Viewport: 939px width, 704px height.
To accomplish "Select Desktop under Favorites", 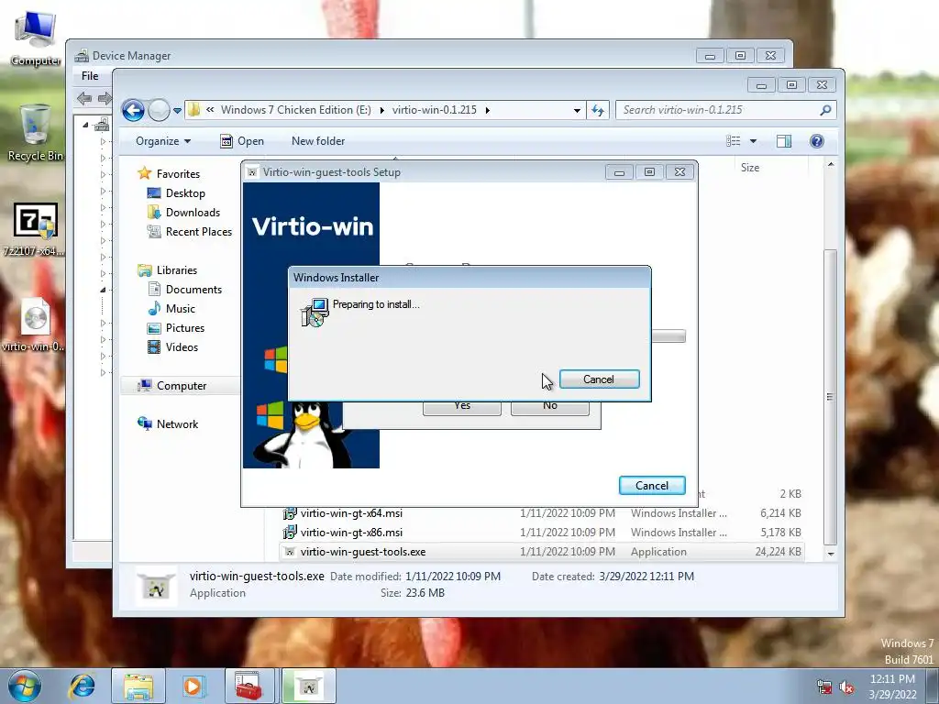I will 177,193.
